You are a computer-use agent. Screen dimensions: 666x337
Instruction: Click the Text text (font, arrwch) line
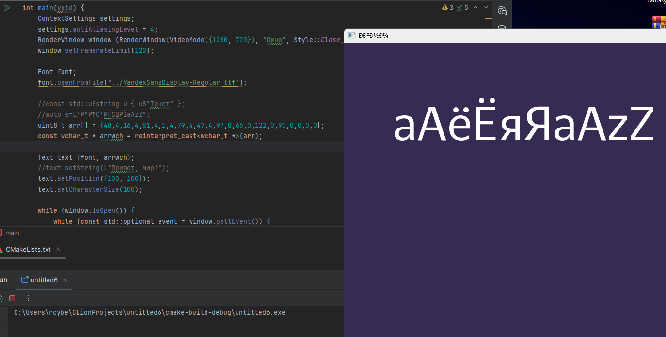coord(86,157)
